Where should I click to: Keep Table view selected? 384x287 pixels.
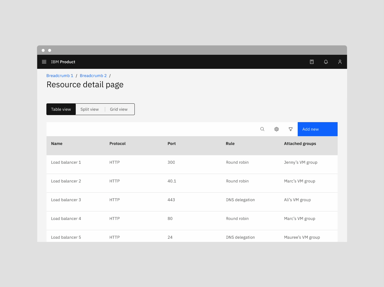[x=61, y=109]
